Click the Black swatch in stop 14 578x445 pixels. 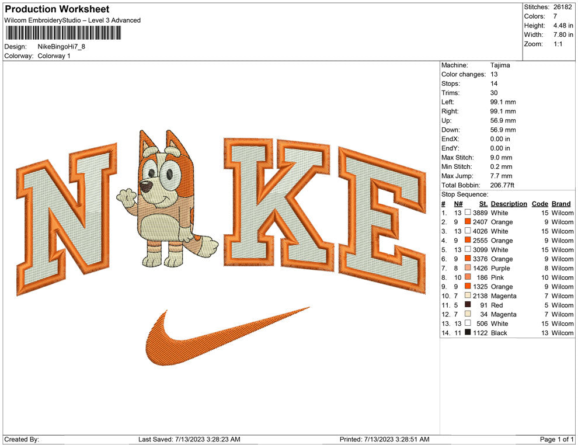point(468,332)
